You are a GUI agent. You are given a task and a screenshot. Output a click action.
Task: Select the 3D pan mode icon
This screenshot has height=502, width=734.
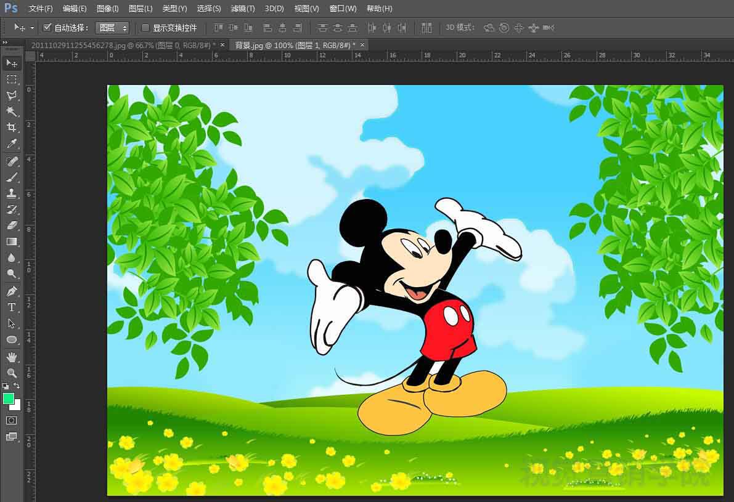tap(519, 28)
